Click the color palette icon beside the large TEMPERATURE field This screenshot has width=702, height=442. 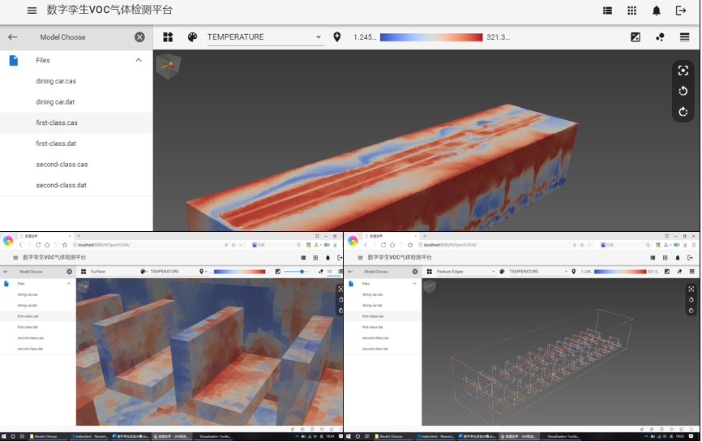(x=192, y=37)
